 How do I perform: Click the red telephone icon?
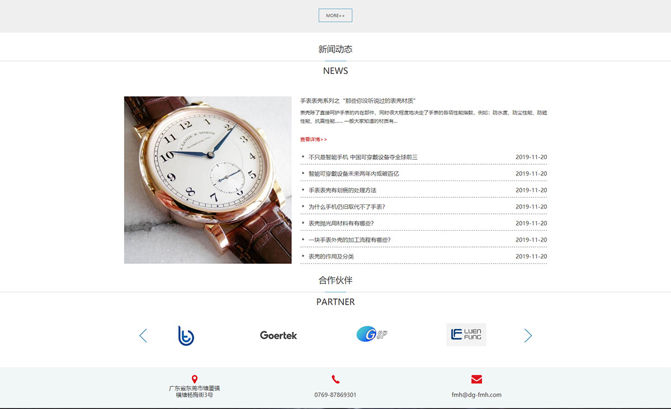335,379
